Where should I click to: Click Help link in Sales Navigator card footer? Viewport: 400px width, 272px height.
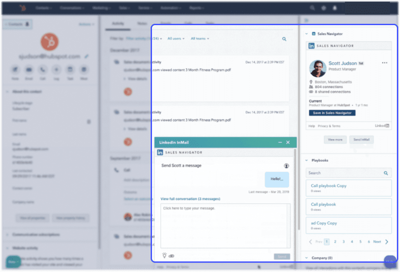[x=311, y=126]
